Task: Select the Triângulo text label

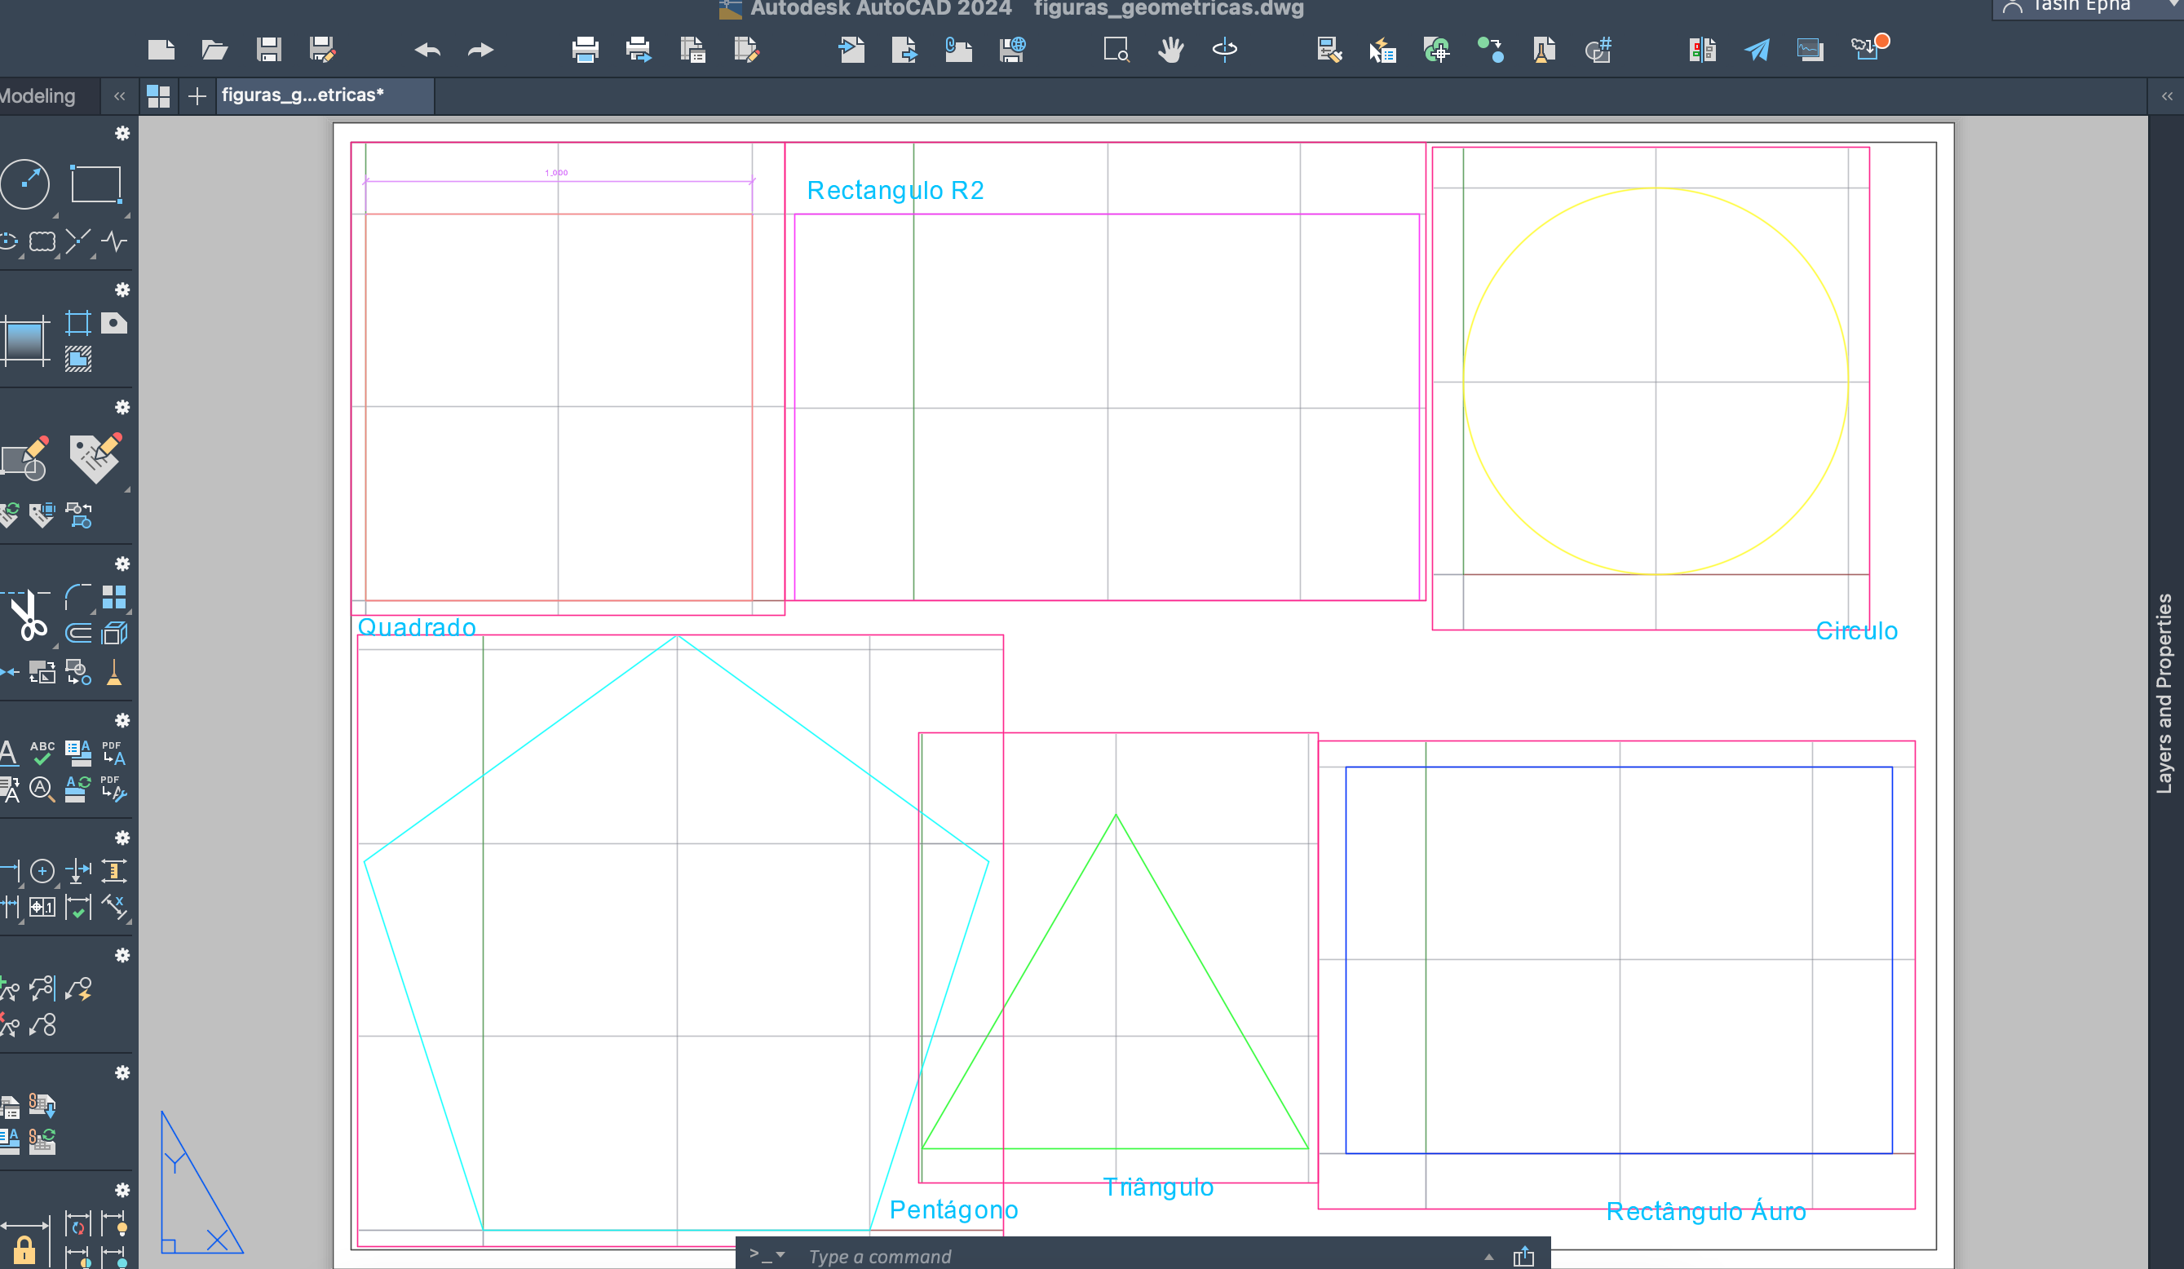Action: point(1158,1187)
